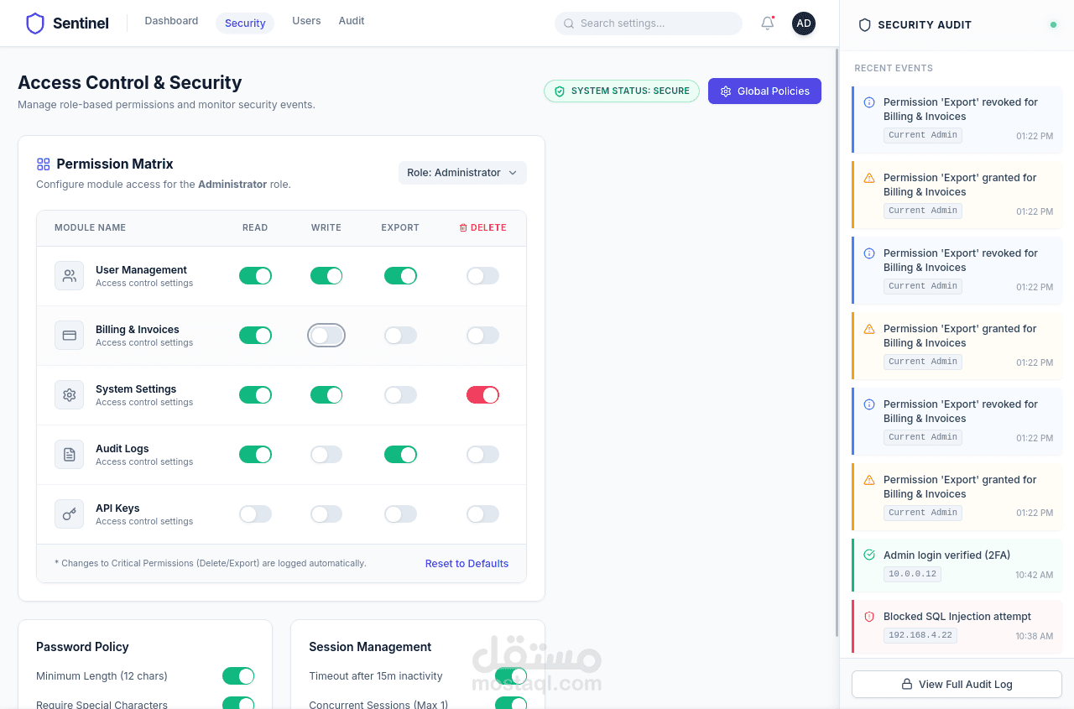Enable Audit Logs Write permission
The image size is (1074, 709).
(326, 455)
